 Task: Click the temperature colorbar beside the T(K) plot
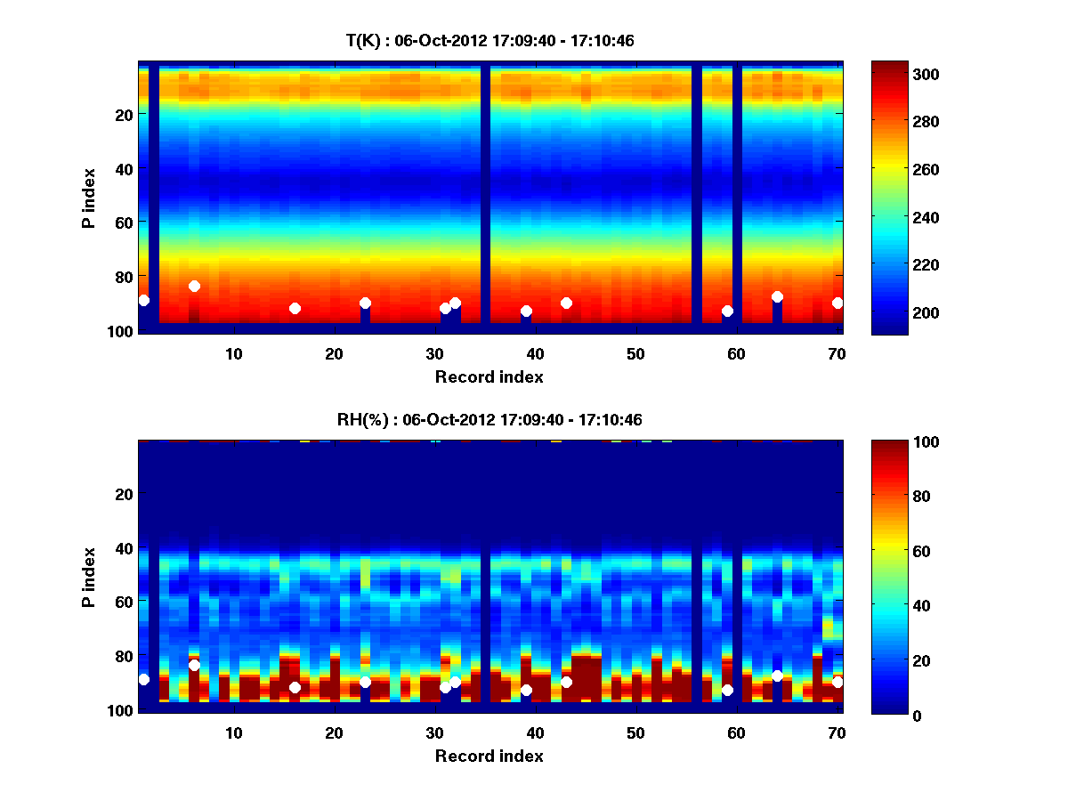(x=889, y=198)
